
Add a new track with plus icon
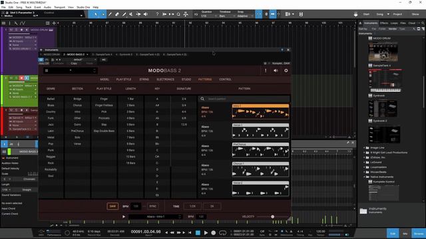coord(54,23)
